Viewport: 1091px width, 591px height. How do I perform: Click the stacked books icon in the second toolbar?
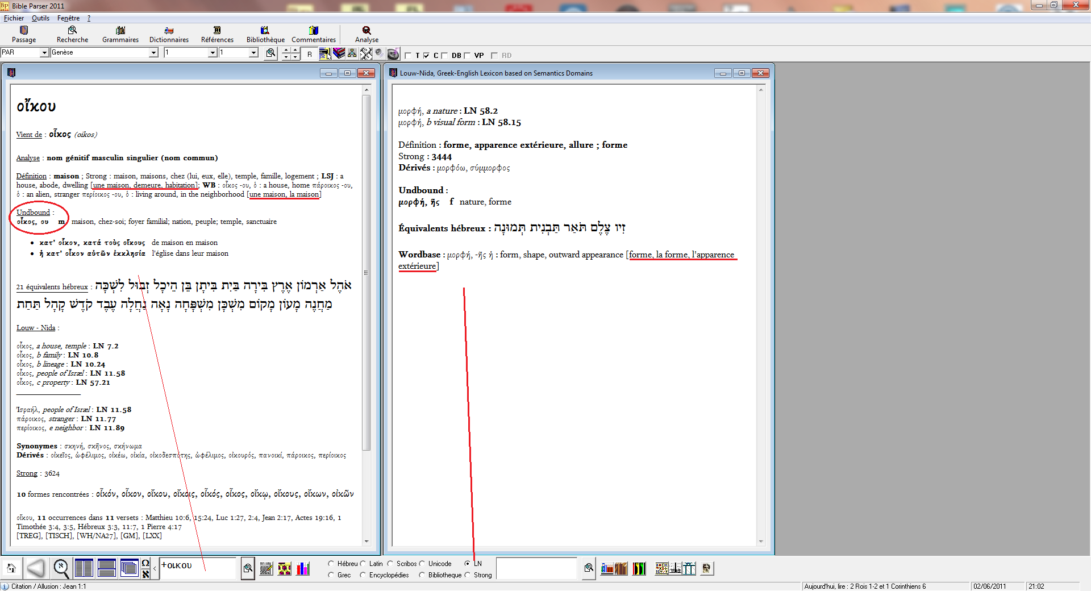339,53
